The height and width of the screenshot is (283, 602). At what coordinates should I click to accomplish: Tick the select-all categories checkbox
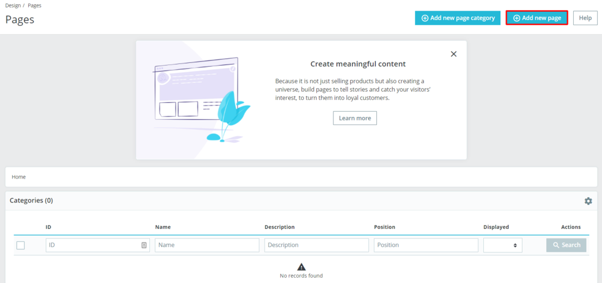pyautogui.click(x=21, y=245)
